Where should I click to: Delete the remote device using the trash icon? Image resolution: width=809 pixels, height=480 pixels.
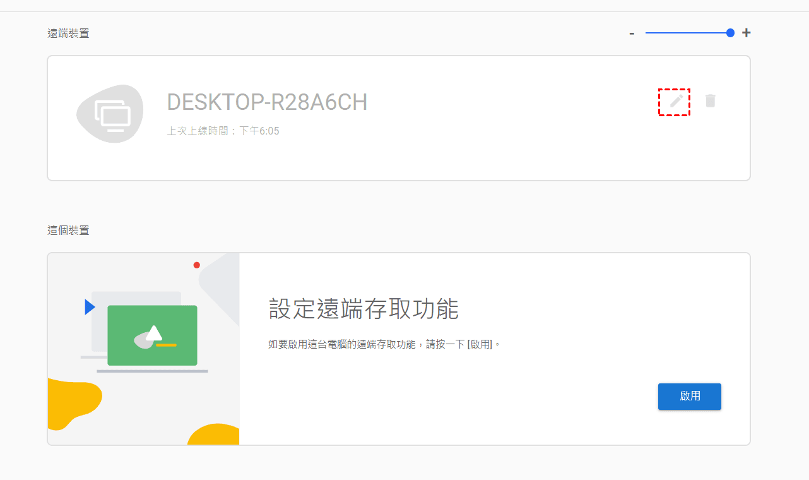711,101
